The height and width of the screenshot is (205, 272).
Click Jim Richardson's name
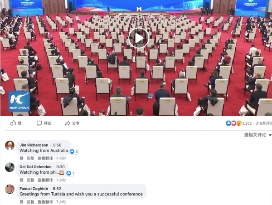click(x=34, y=145)
